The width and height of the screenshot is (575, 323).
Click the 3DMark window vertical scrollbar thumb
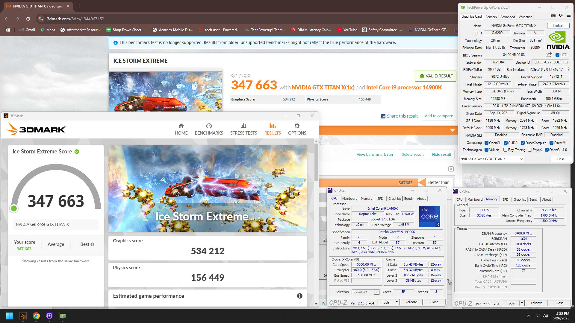pos(316,161)
